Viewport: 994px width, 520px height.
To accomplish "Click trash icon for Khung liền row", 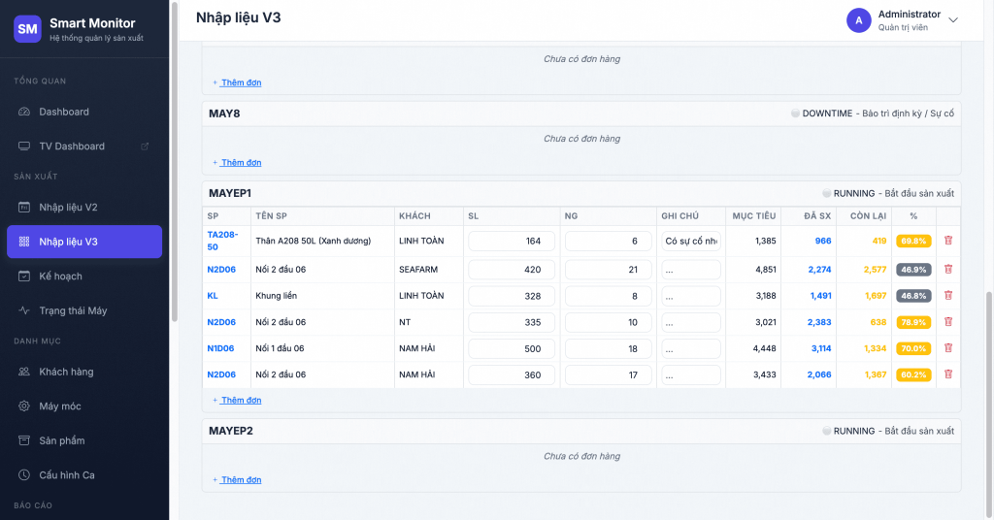I will (948, 295).
